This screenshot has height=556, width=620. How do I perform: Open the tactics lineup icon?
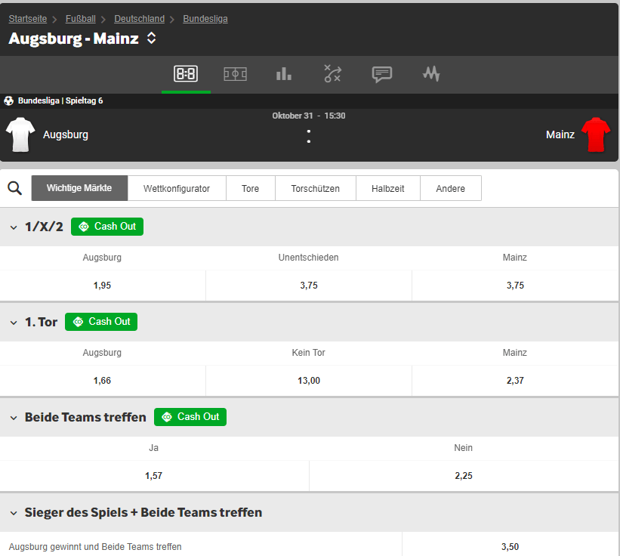(332, 73)
